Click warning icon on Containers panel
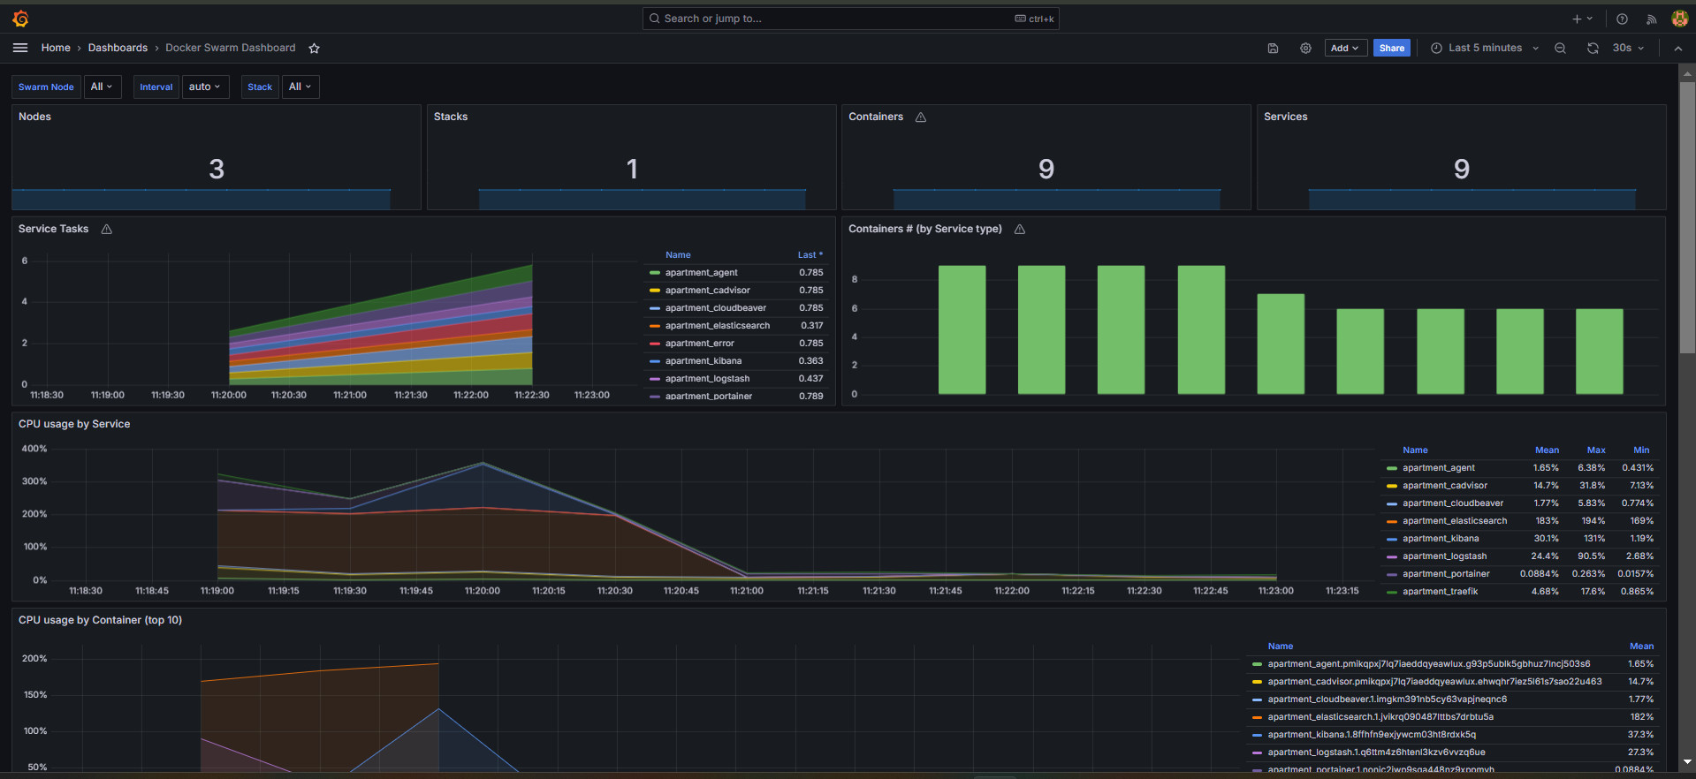Screen dimensions: 1696x779 (x=920, y=117)
